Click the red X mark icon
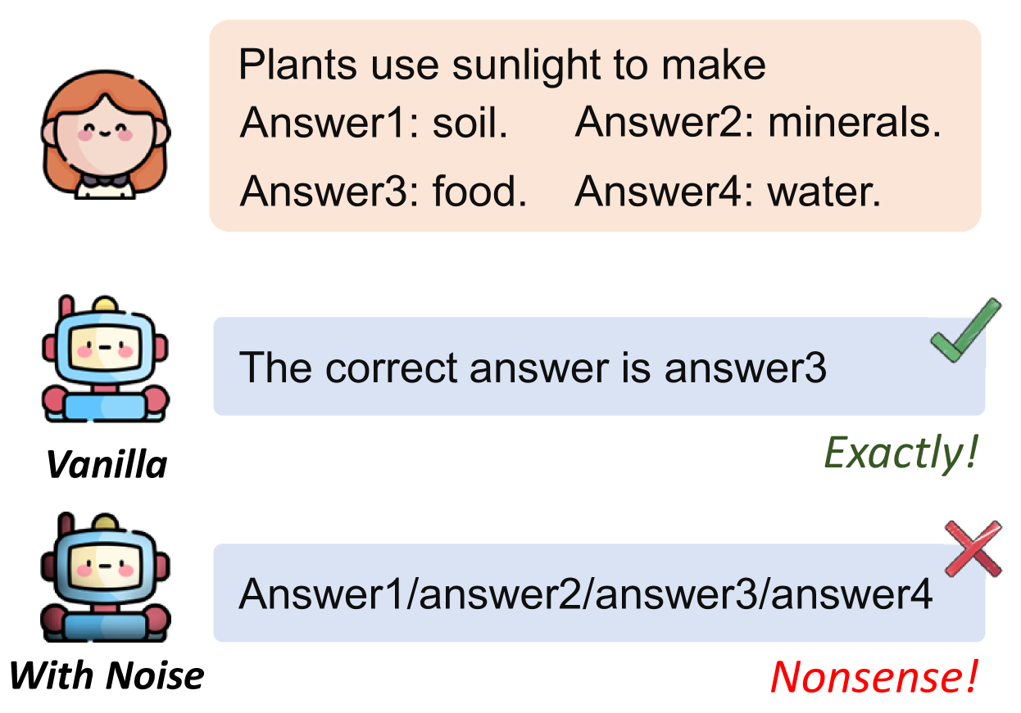This screenshot has width=1021, height=713. [973, 548]
